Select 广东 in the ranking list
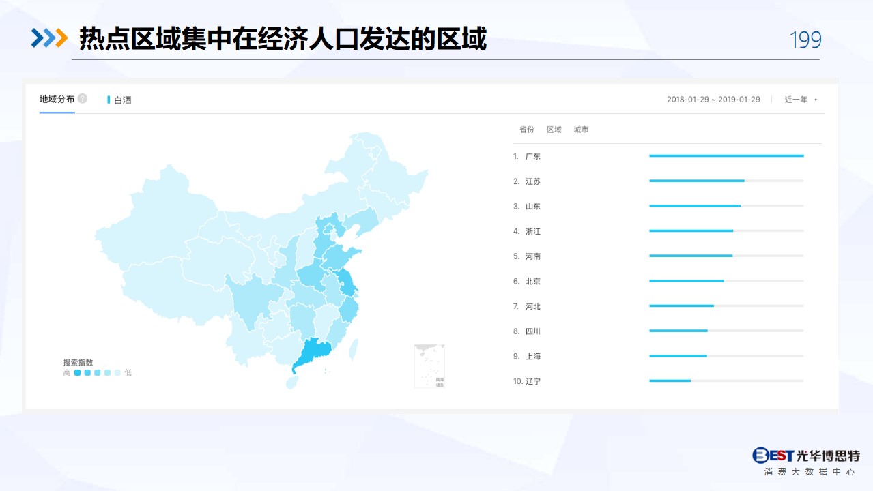The height and width of the screenshot is (491, 873). pyautogui.click(x=533, y=156)
